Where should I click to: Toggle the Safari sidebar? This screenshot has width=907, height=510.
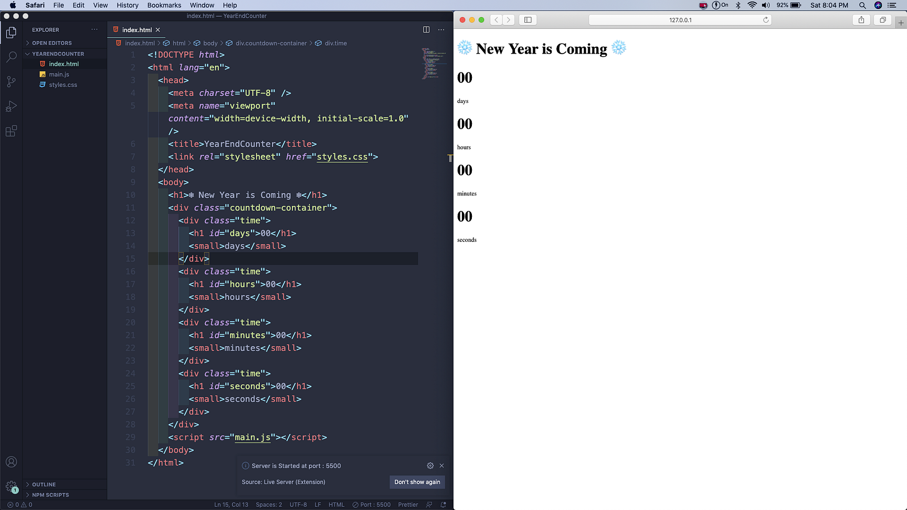click(528, 20)
